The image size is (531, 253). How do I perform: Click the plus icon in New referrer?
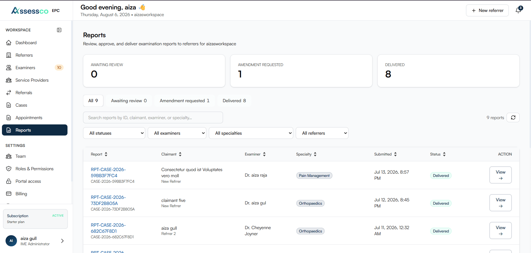coord(474,11)
